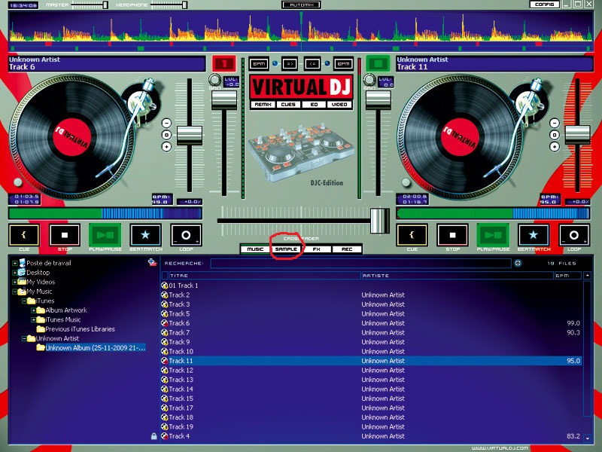
Task: Click the left deck pitch slider handle
Action: pyautogui.click(x=190, y=136)
